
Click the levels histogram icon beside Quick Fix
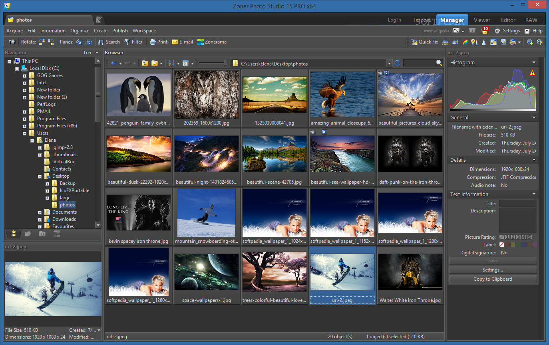click(445, 42)
